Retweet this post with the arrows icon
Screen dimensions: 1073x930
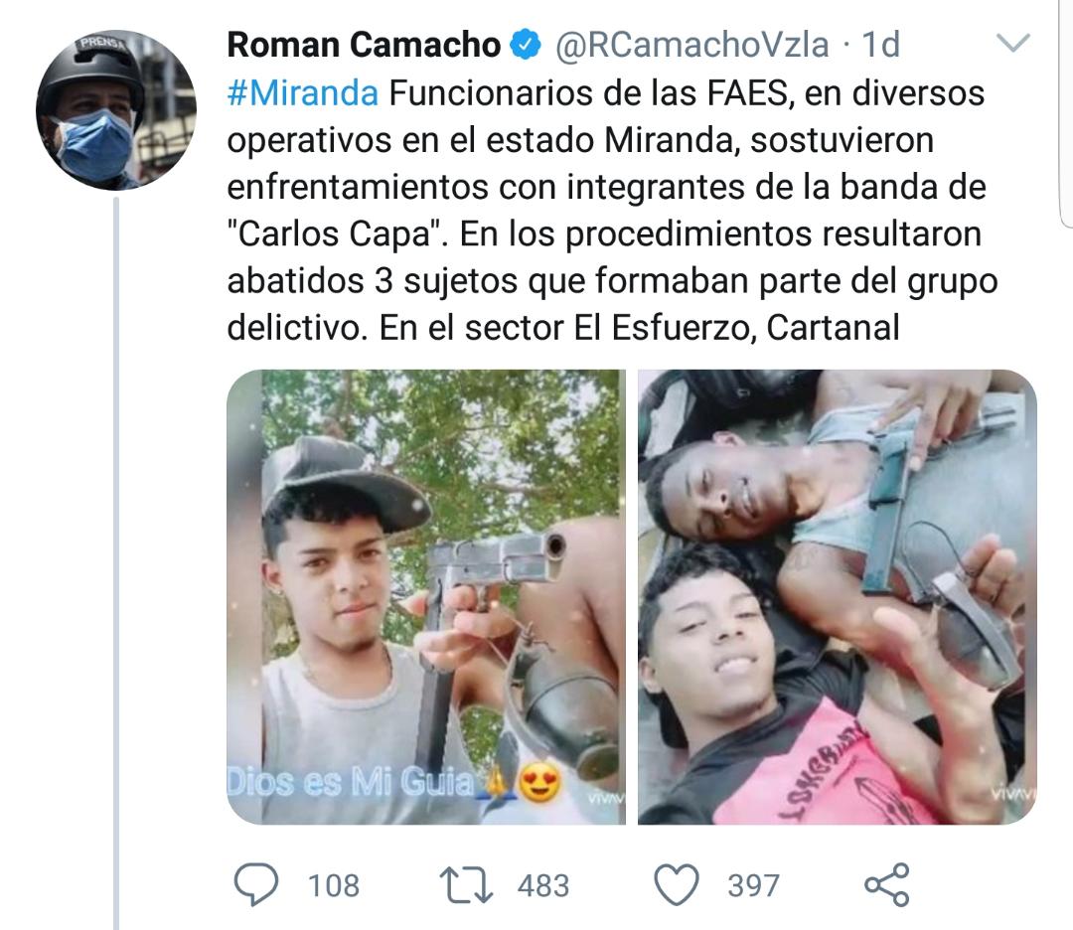[x=465, y=885]
